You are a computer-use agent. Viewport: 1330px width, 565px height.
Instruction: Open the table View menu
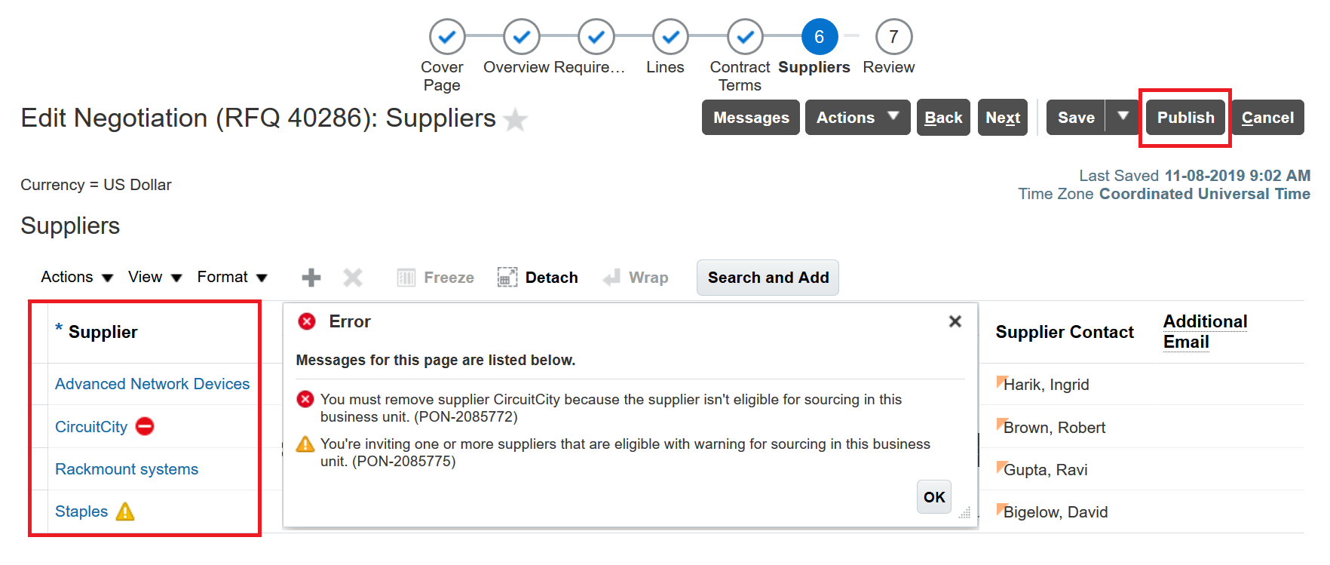tap(155, 277)
